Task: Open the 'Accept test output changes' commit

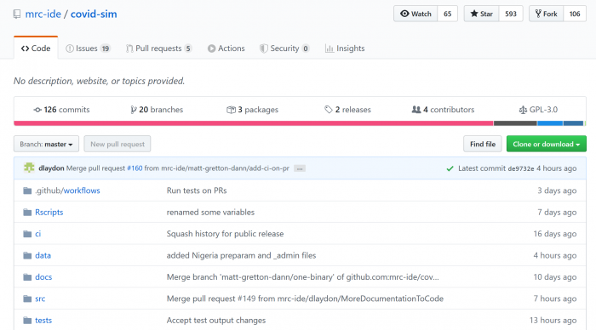Action: (216, 321)
